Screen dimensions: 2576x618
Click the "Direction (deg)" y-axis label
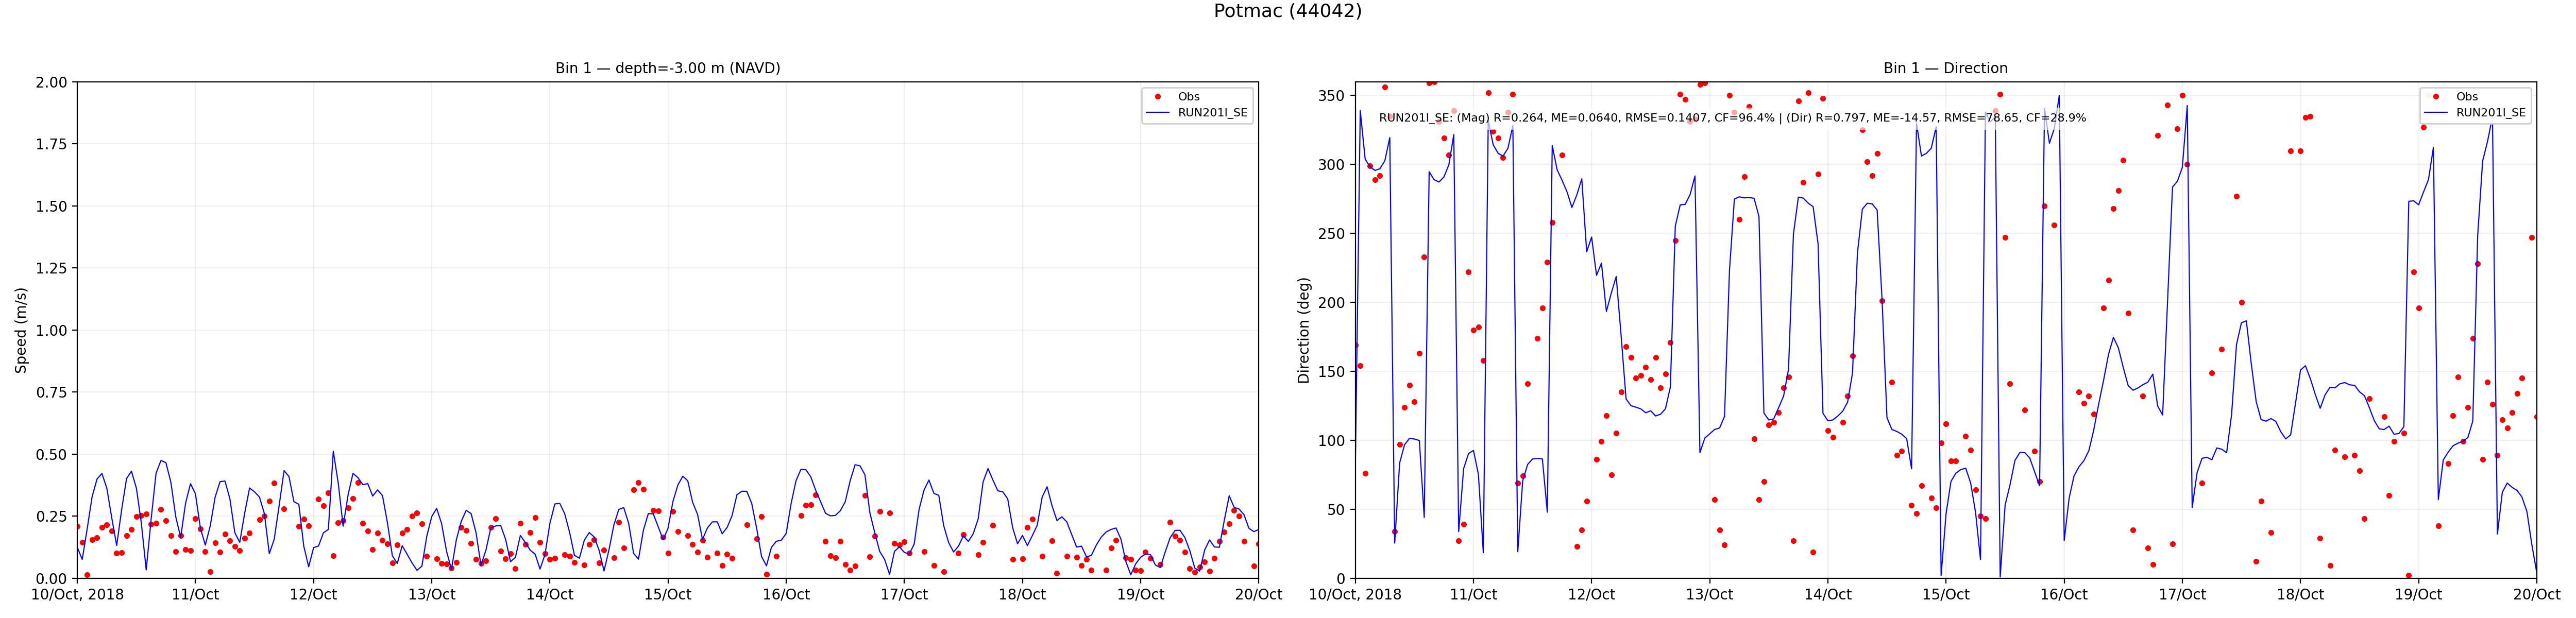1303,330
